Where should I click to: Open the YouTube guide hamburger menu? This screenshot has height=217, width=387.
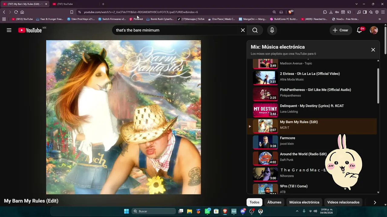(9, 30)
